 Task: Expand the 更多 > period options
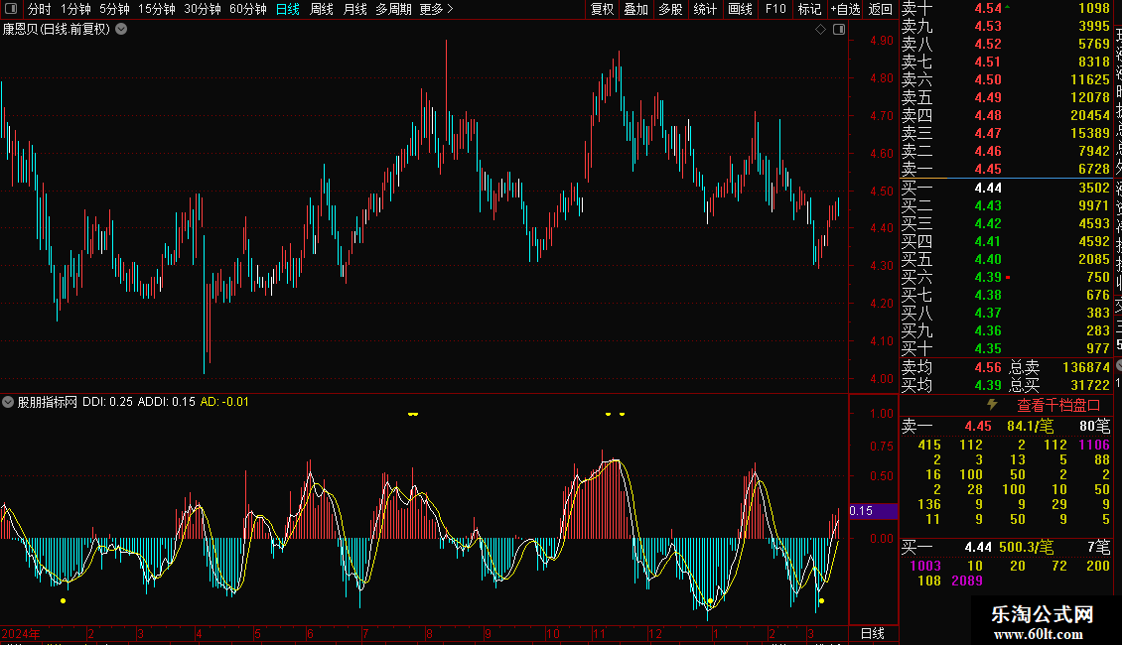pos(437,9)
